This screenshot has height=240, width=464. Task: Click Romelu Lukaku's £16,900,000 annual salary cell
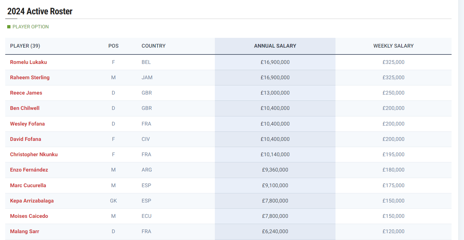[275, 62]
